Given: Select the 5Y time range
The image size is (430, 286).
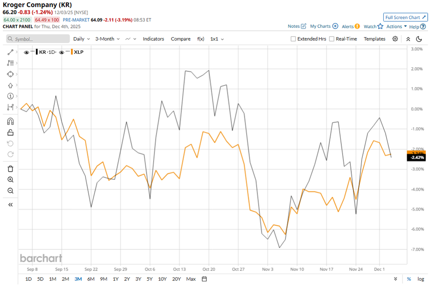Looking at the screenshot, I should (150, 279).
